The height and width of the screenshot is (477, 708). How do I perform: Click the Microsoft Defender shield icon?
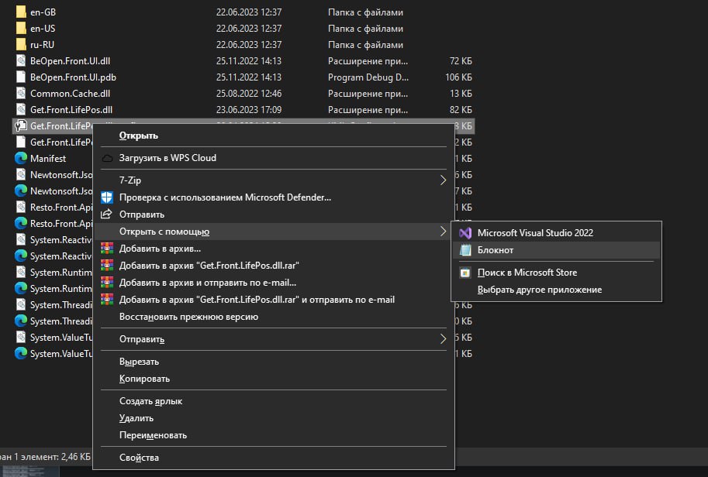coord(107,197)
